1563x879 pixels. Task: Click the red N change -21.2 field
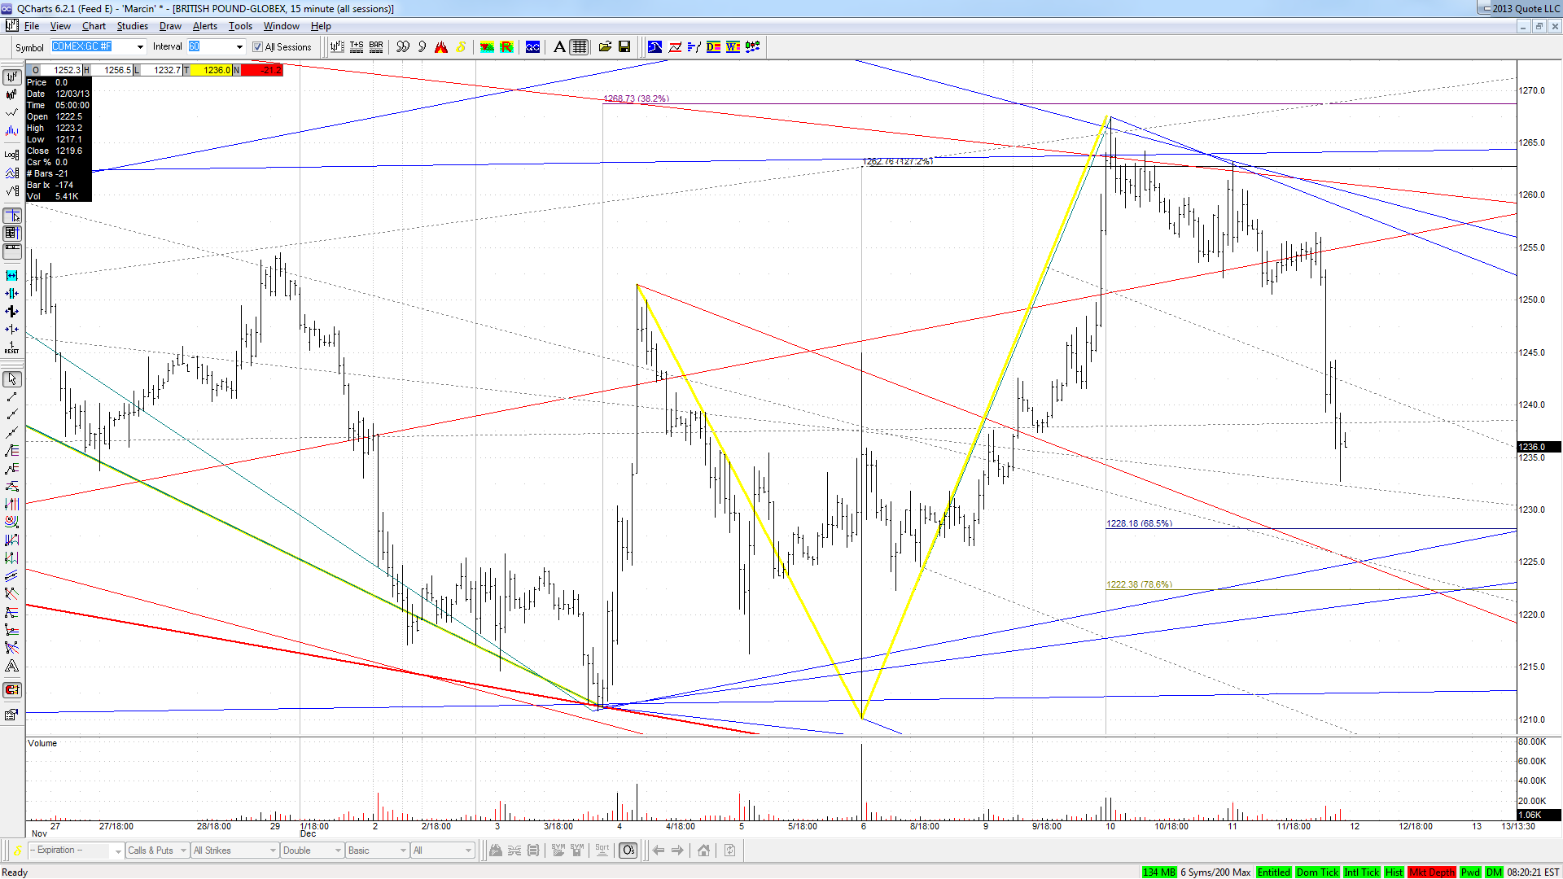tap(261, 70)
